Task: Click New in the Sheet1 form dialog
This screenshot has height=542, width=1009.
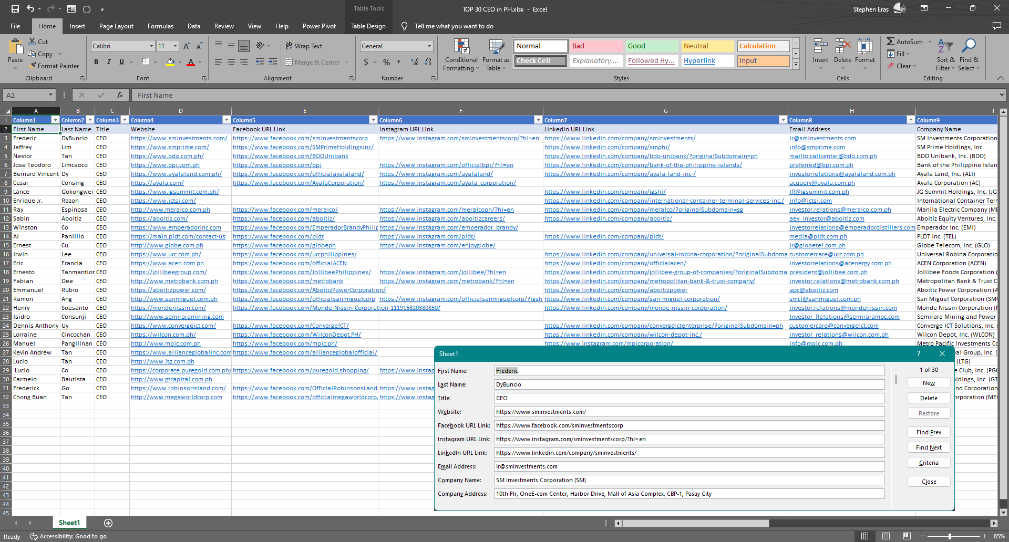Action: point(929,383)
